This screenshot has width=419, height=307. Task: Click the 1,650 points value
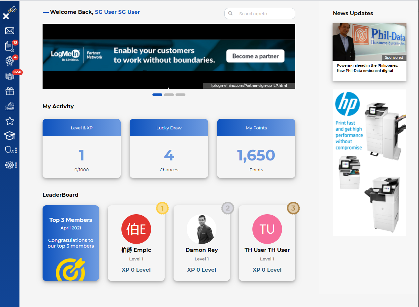256,155
